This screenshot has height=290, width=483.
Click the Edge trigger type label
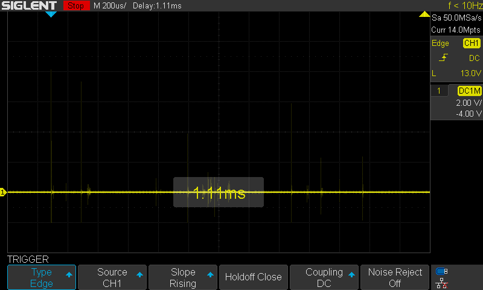[440, 43]
